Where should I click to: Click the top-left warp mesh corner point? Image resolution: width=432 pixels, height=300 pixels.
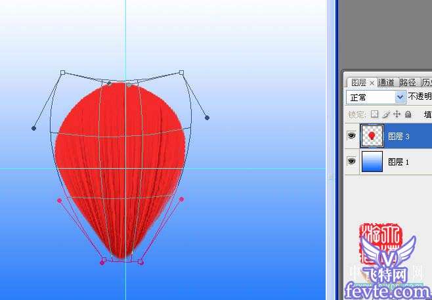pyautogui.click(x=62, y=73)
